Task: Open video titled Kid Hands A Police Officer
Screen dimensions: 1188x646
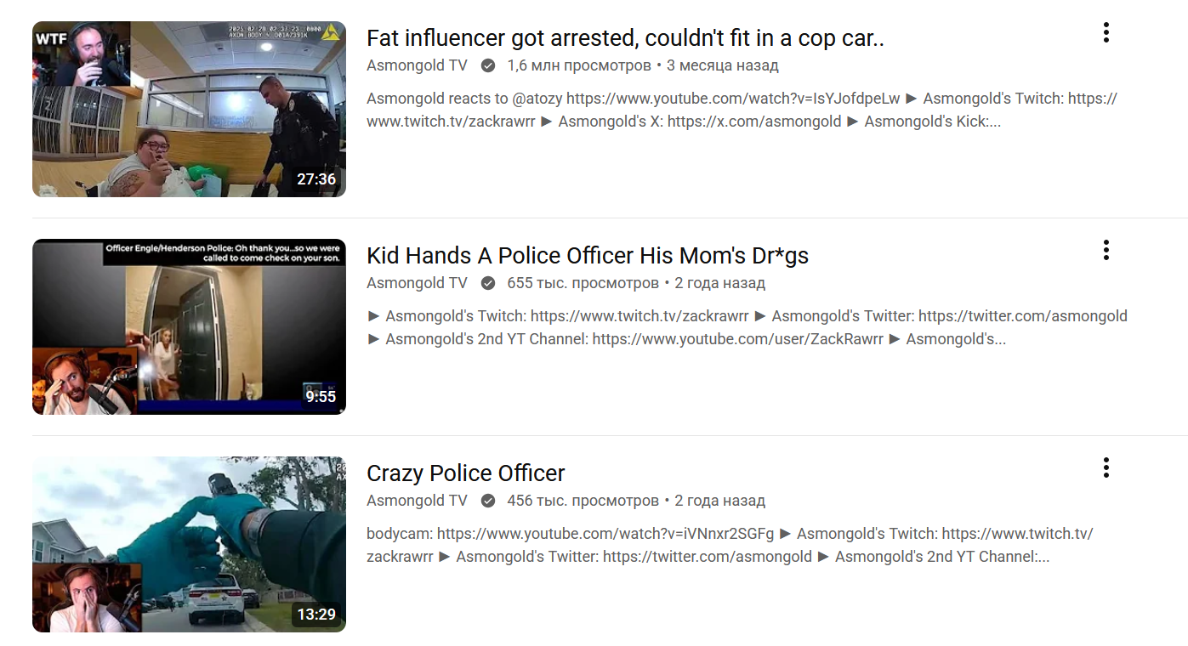Action: [x=588, y=256]
